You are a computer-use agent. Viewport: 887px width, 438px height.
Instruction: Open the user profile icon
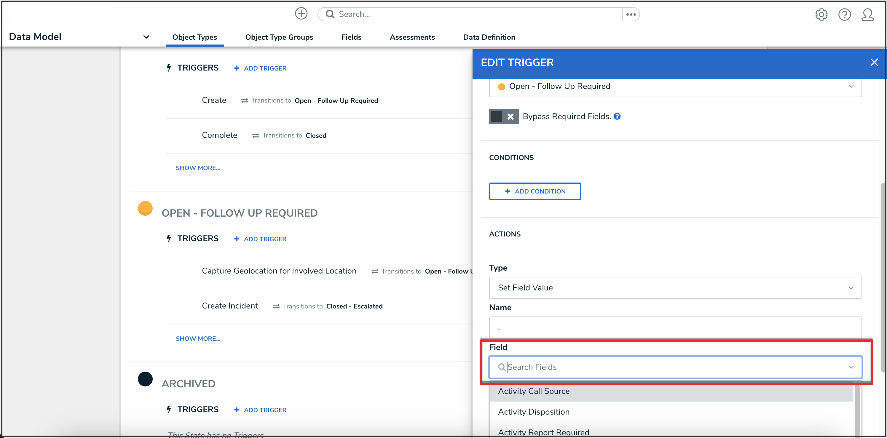pyautogui.click(x=867, y=15)
